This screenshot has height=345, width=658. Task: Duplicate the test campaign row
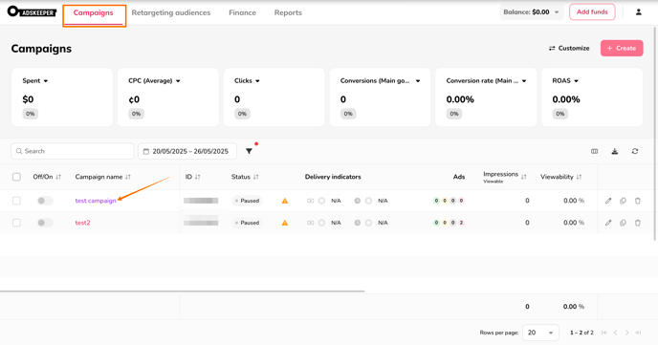623,201
